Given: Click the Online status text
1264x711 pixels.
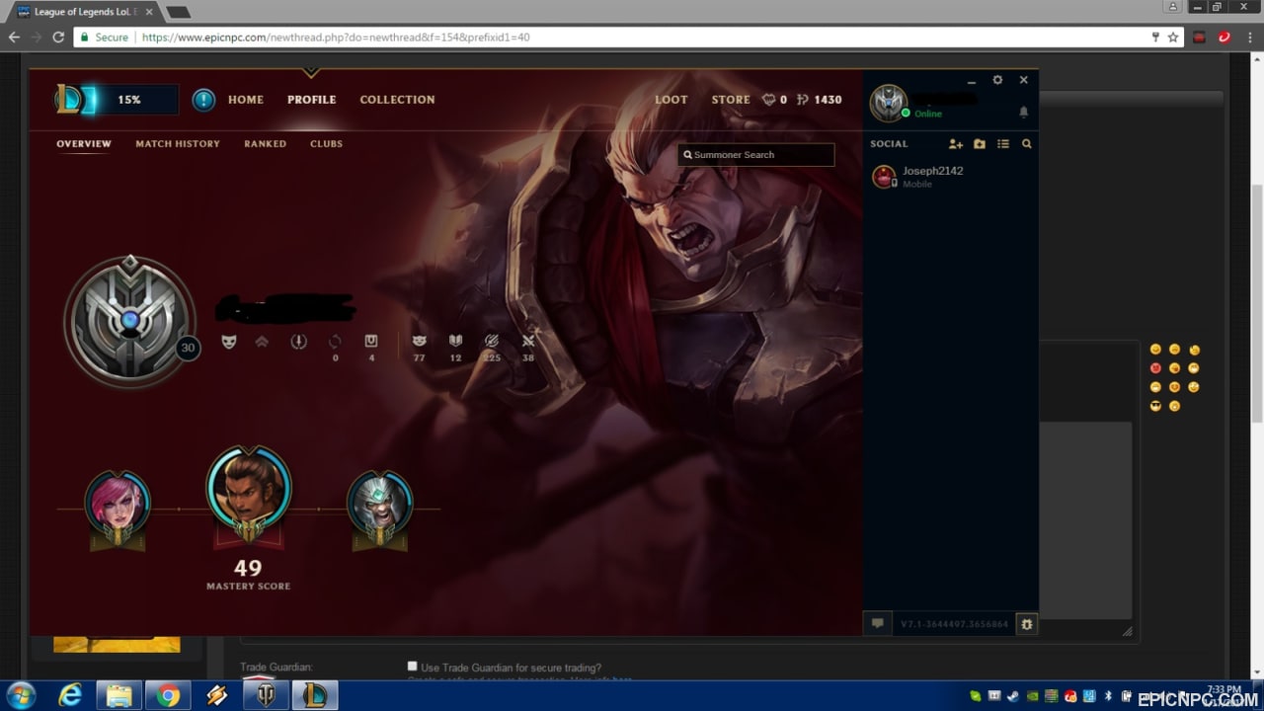Looking at the screenshot, I should pyautogui.click(x=928, y=115).
